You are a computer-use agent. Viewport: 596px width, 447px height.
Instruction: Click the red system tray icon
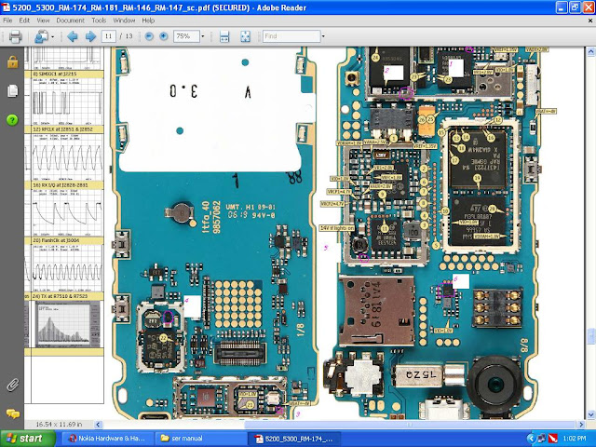point(553,439)
